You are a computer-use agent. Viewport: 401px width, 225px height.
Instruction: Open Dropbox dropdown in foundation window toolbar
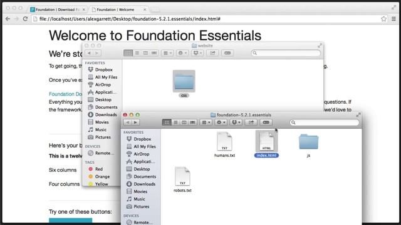tap(236, 122)
